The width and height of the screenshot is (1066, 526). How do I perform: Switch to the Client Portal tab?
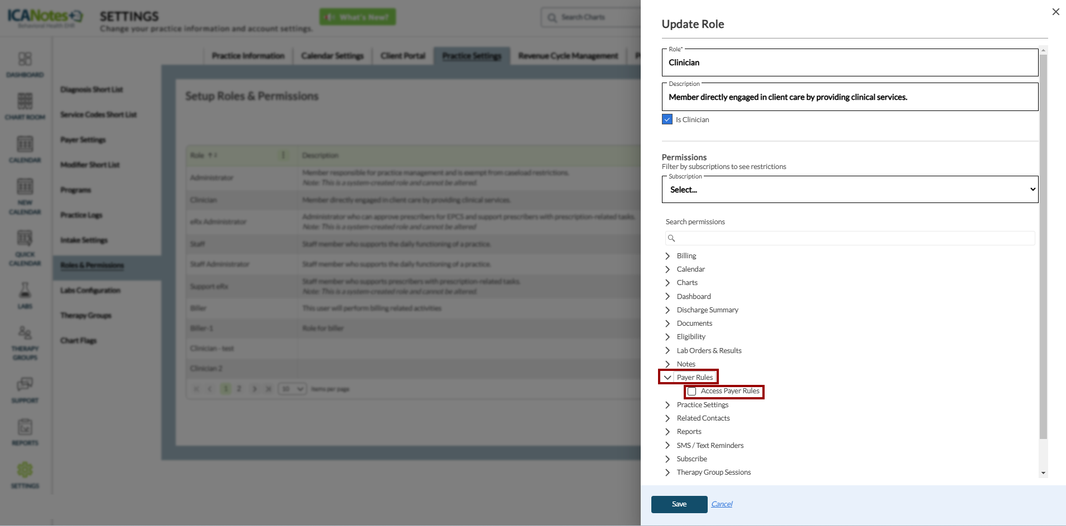[403, 56]
